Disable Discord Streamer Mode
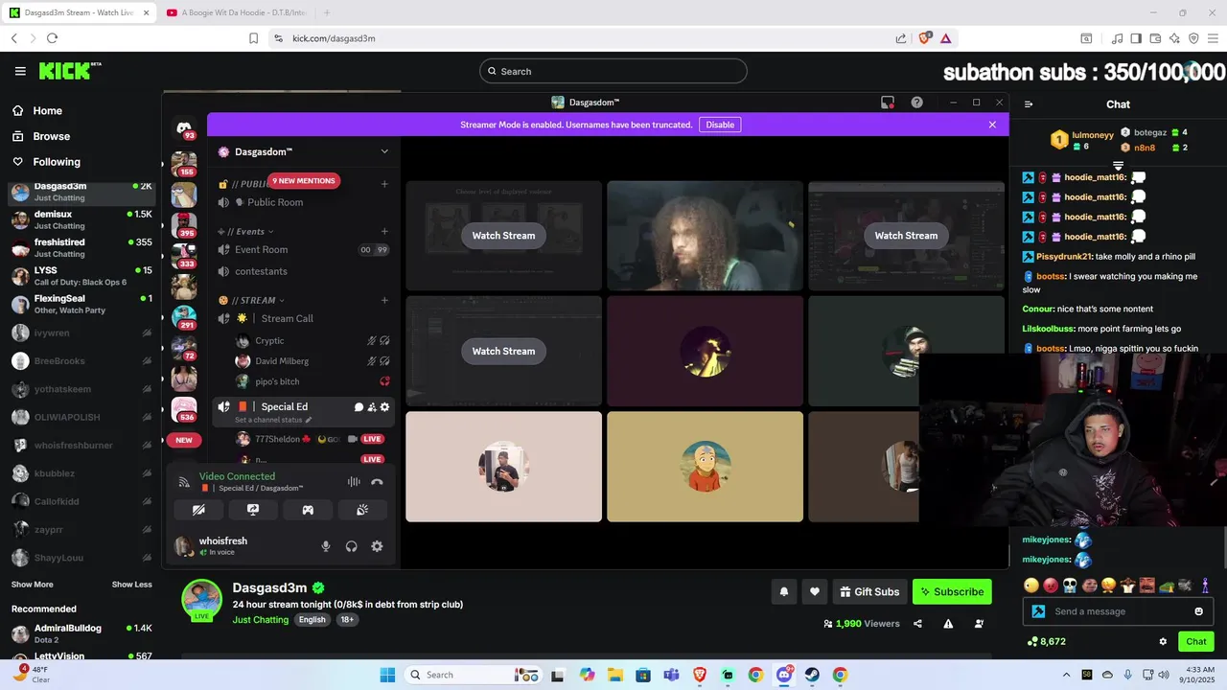The image size is (1227, 690). tap(720, 125)
